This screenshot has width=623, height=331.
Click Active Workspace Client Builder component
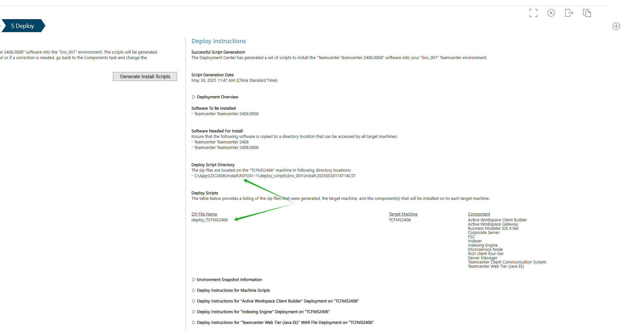[x=497, y=220]
